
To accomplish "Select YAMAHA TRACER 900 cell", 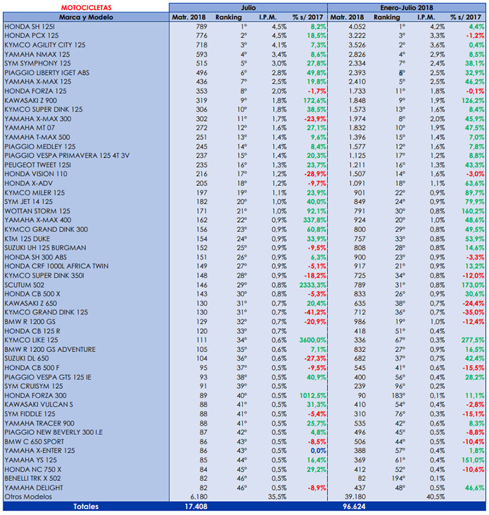I will point(39,423).
